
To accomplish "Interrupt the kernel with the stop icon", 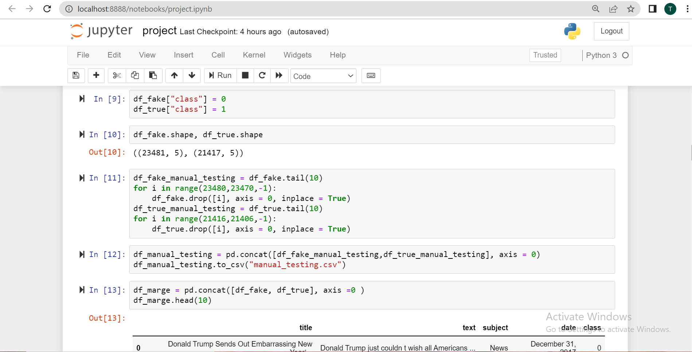I will pos(245,76).
